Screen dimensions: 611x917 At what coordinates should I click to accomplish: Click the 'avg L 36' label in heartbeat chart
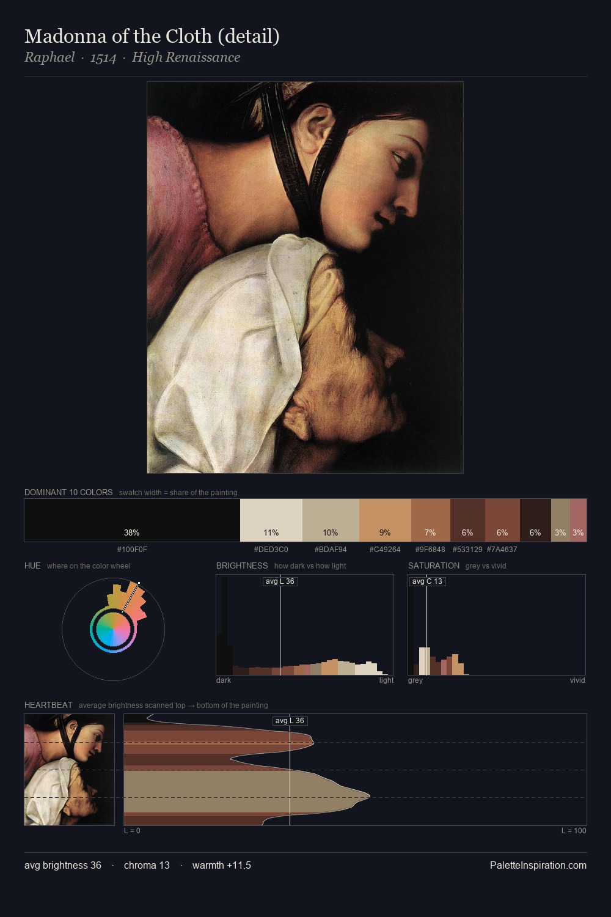pos(290,721)
